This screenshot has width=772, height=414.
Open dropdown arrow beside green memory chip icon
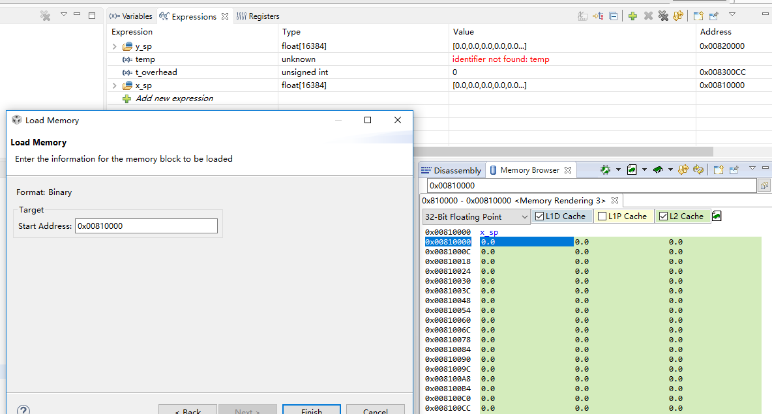(x=670, y=170)
